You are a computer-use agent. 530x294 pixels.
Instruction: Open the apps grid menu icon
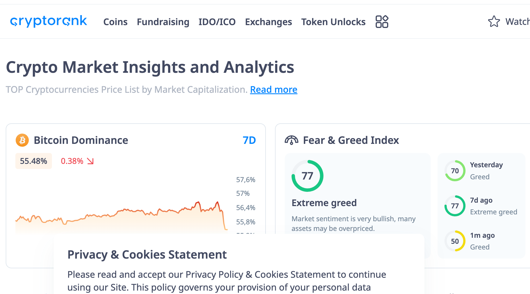click(382, 22)
